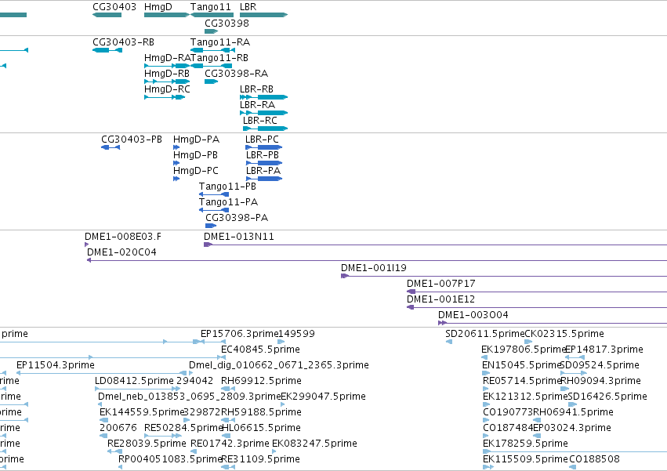Select EST EK144559.5prime
The height and width of the screenshot is (471, 667).
(x=142, y=412)
